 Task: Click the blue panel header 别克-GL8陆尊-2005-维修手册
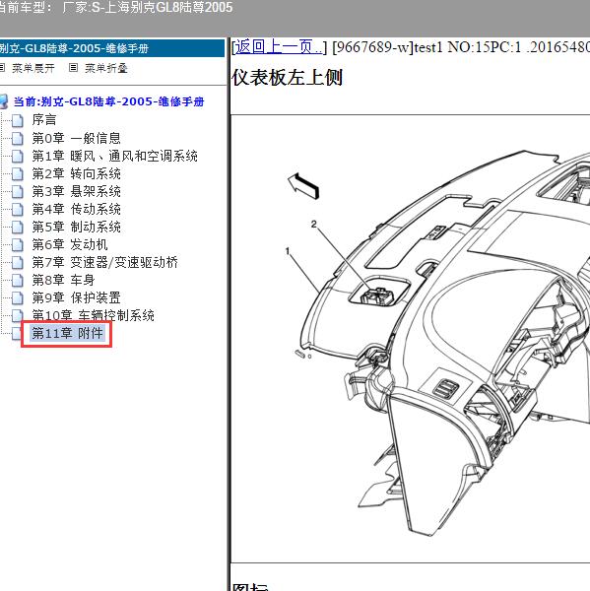(x=112, y=48)
